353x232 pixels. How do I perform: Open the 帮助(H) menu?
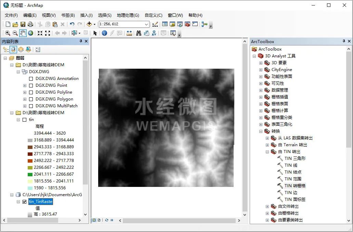coord(195,15)
